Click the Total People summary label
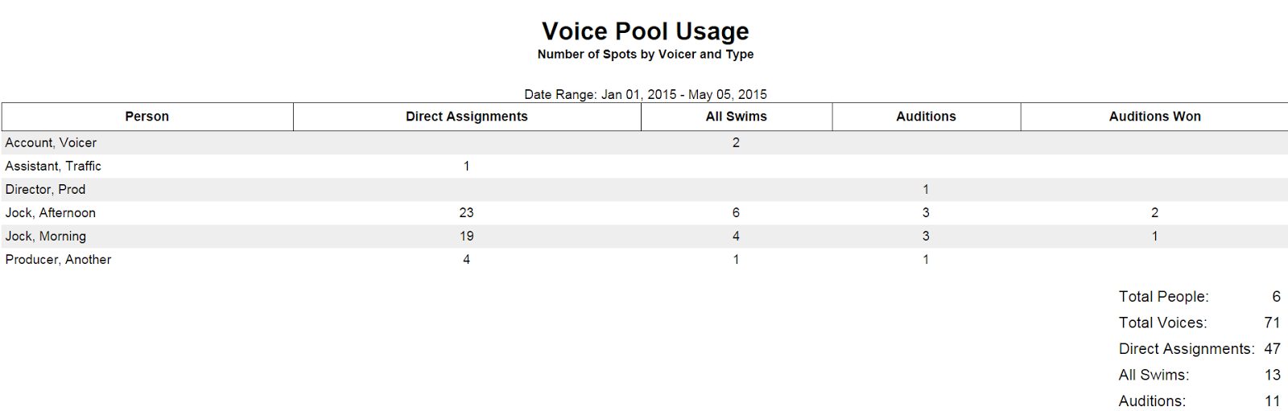Screen dimensions: 1288x411 click(1163, 297)
